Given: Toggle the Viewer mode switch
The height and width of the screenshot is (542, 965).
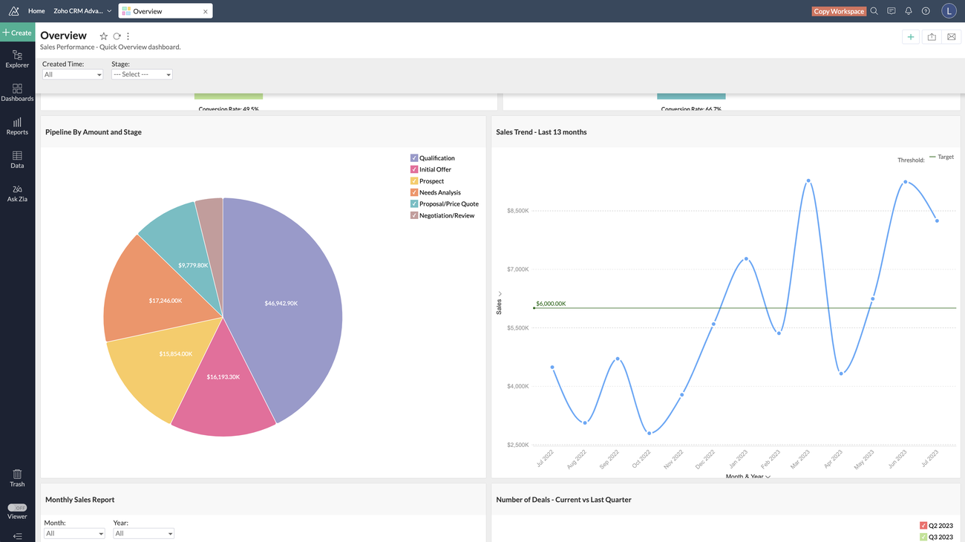Looking at the screenshot, I should point(17,508).
